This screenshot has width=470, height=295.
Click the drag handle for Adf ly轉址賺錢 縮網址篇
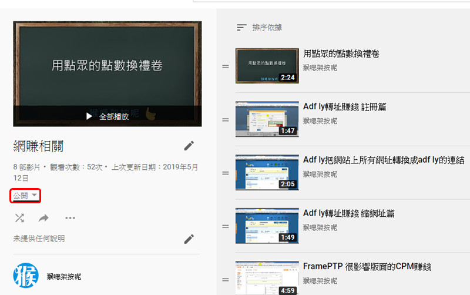[x=226, y=227]
